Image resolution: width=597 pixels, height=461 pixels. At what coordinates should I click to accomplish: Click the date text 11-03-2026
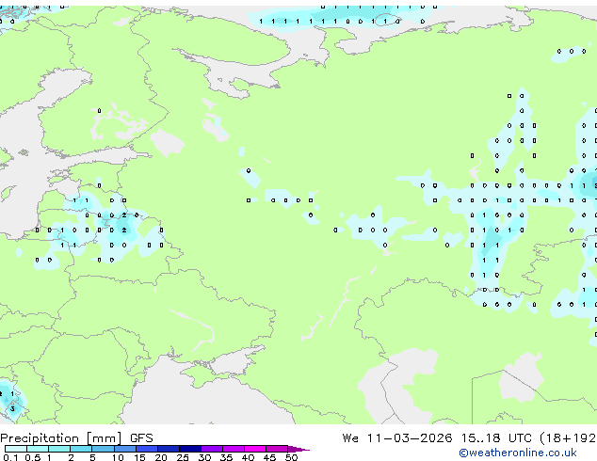(x=410, y=438)
